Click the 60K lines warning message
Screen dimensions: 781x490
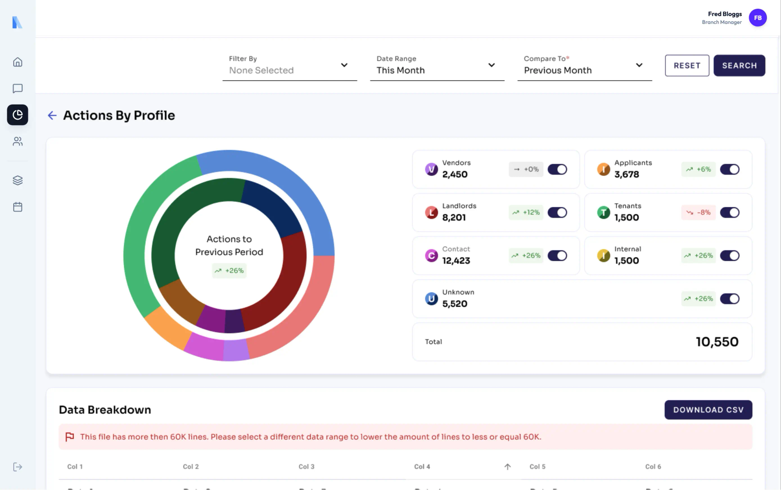pyautogui.click(x=310, y=437)
